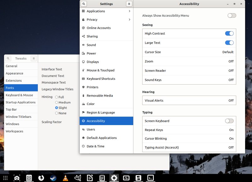Viewport: 252px width, 182px height.
Task: Open the screenshot camera app in taskbar
Action: (17, 178)
